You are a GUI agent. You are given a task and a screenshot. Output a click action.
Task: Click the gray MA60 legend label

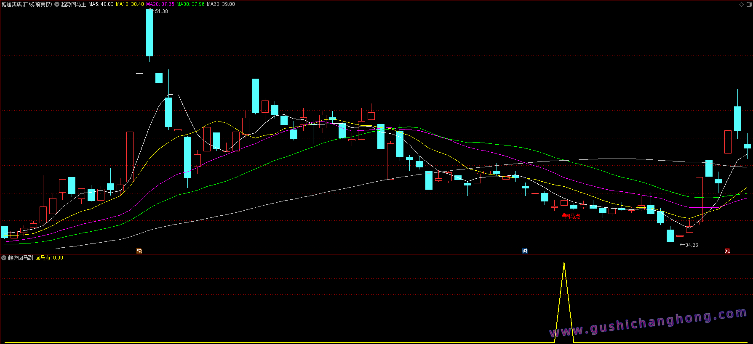coord(221,4)
